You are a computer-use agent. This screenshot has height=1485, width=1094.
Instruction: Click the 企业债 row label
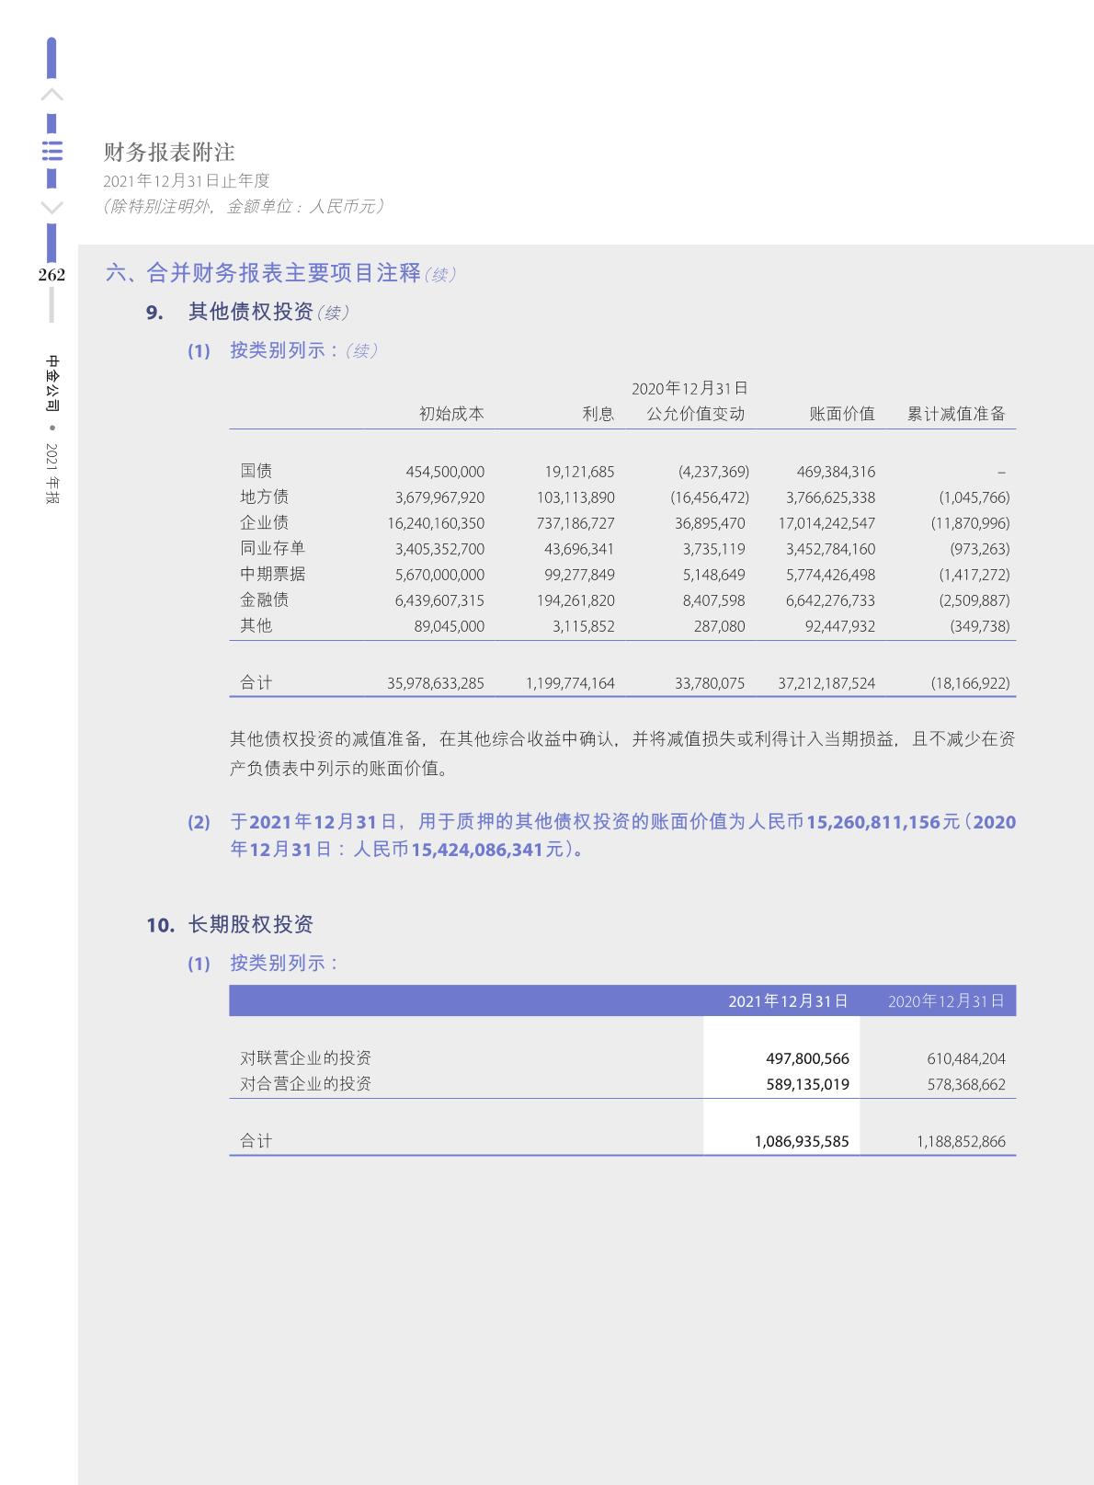tap(264, 522)
